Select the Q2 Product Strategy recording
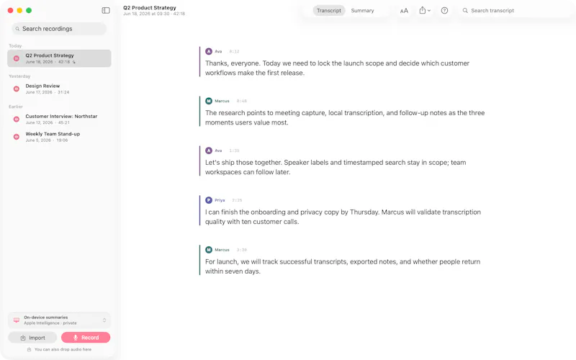 pyautogui.click(x=59, y=58)
